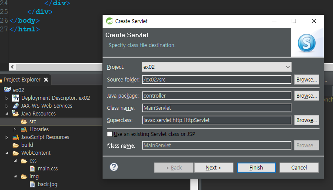The image size is (333, 190).
Task: Collapse the img folder node
Action: (15, 176)
